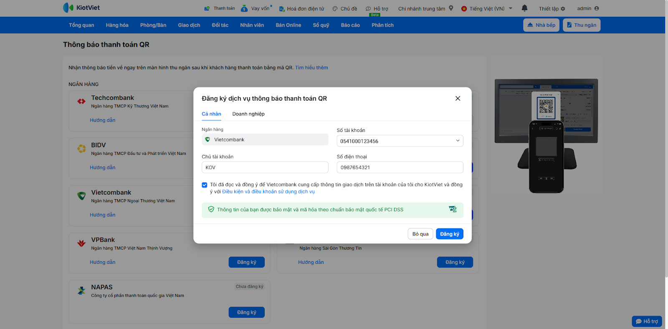Viewport: 668px width, 329px height.
Task: Close the QR registration dialog
Action: click(x=458, y=99)
